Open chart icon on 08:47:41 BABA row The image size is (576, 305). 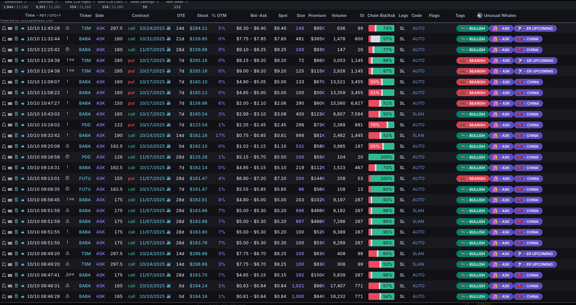(169, 275)
